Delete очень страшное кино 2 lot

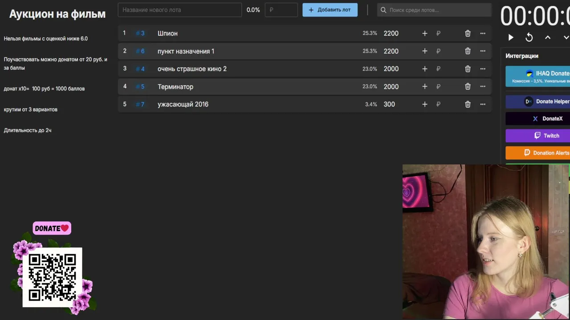pyautogui.click(x=468, y=69)
